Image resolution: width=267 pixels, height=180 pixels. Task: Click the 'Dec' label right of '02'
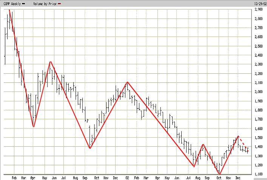(238, 178)
